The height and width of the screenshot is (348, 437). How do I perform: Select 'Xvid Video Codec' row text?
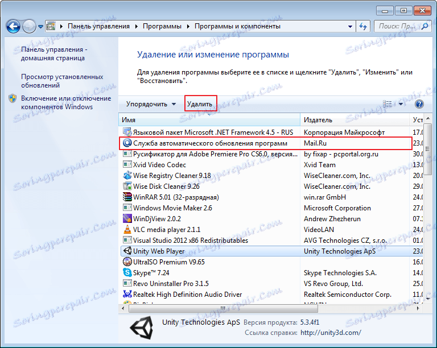(x=159, y=164)
